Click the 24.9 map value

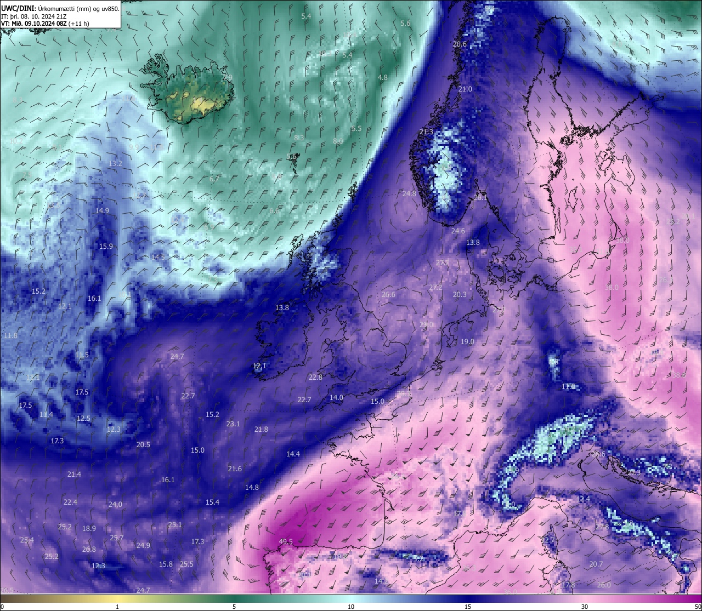pos(143,545)
